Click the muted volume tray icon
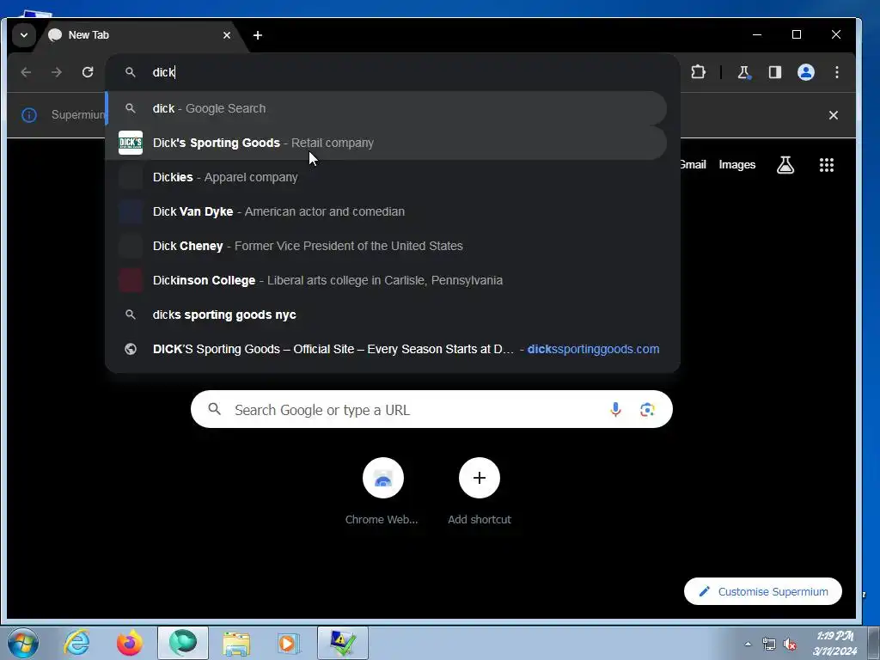Screen dimensions: 880x660 791,644
